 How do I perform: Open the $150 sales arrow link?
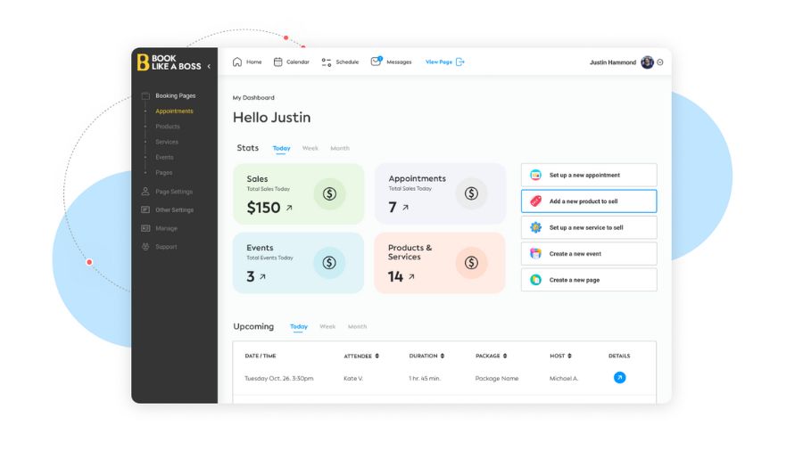pyautogui.click(x=289, y=208)
